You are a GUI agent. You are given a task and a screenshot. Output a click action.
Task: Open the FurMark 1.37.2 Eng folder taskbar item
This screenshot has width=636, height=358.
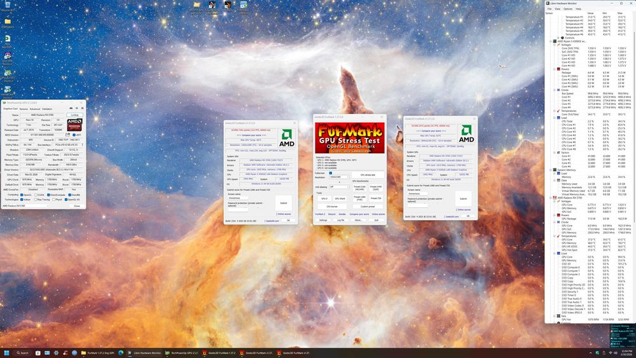pyautogui.click(x=98, y=353)
